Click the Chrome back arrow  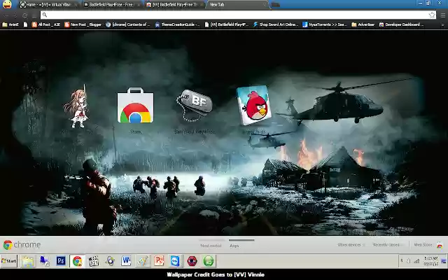(6, 15)
